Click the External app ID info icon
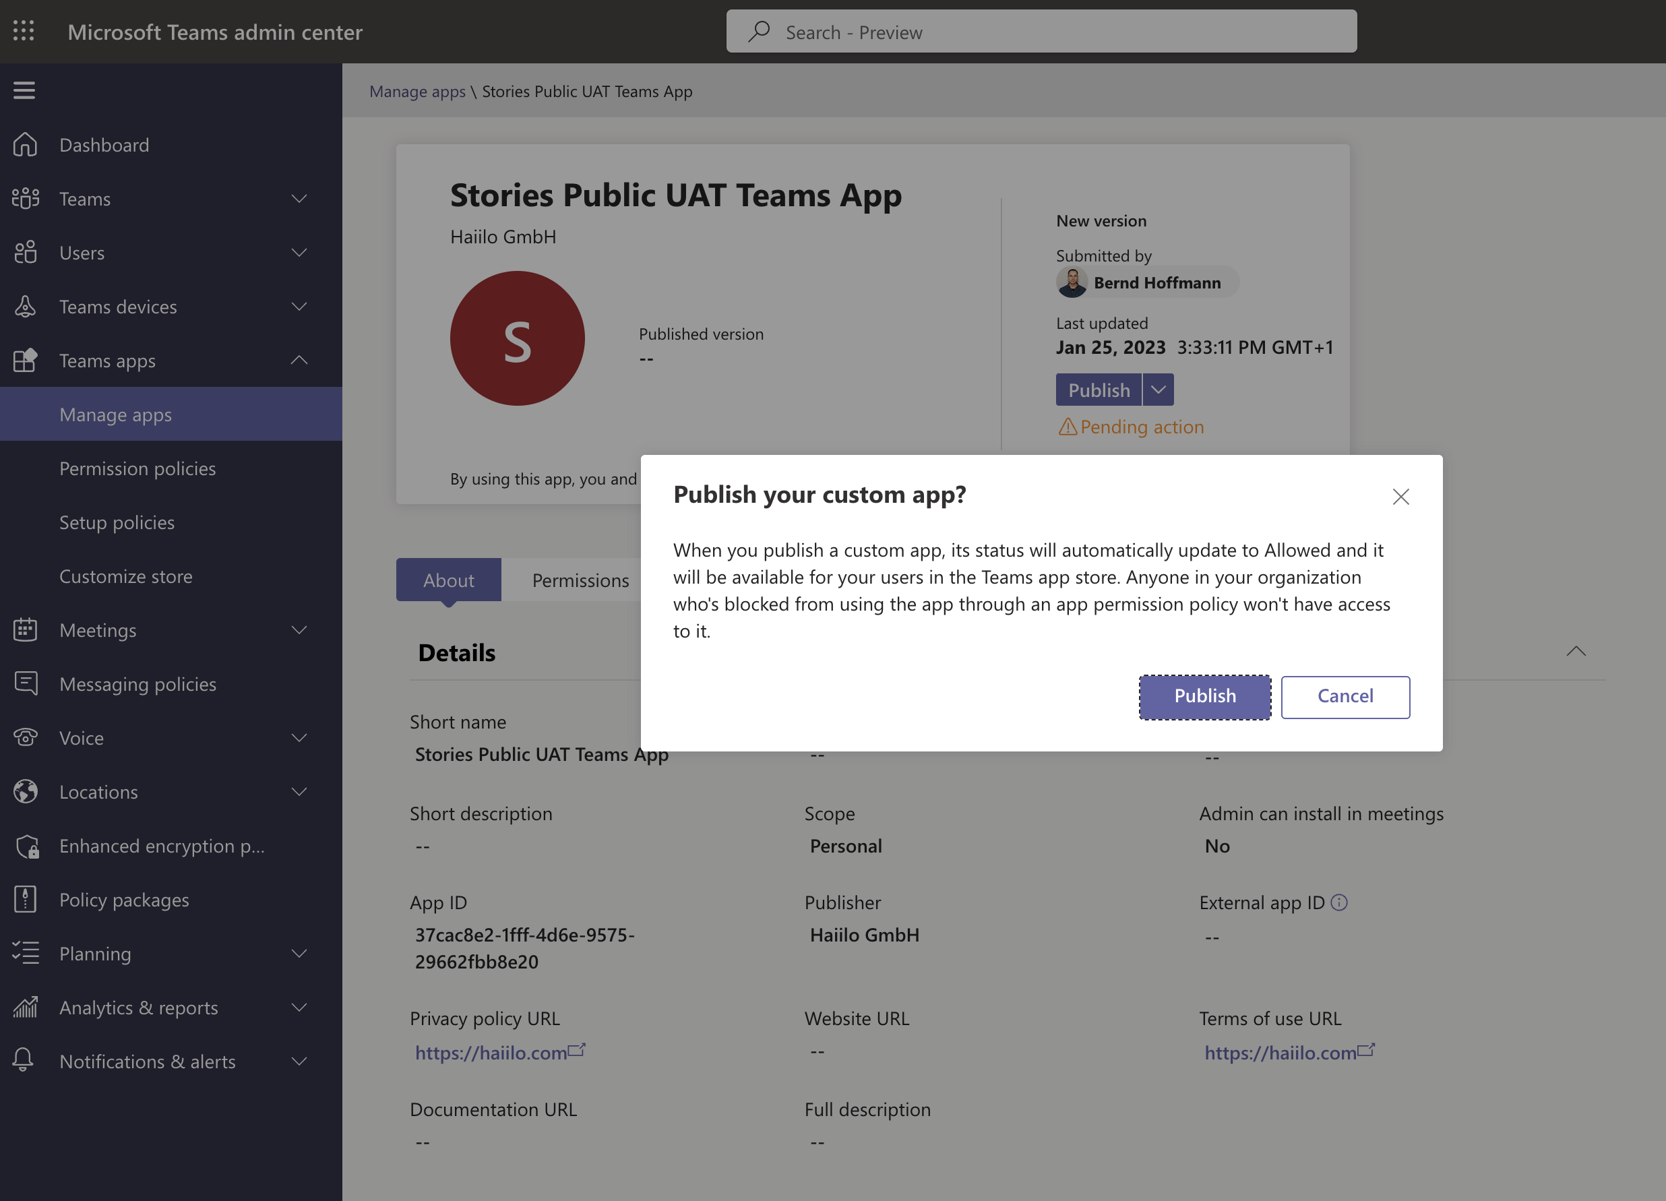This screenshot has height=1201, width=1666. pyautogui.click(x=1339, y=902)
